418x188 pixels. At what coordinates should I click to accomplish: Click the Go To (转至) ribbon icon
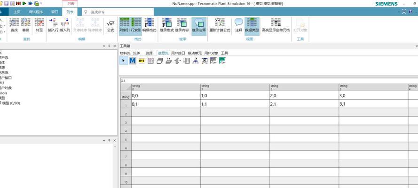coord(39,25)
